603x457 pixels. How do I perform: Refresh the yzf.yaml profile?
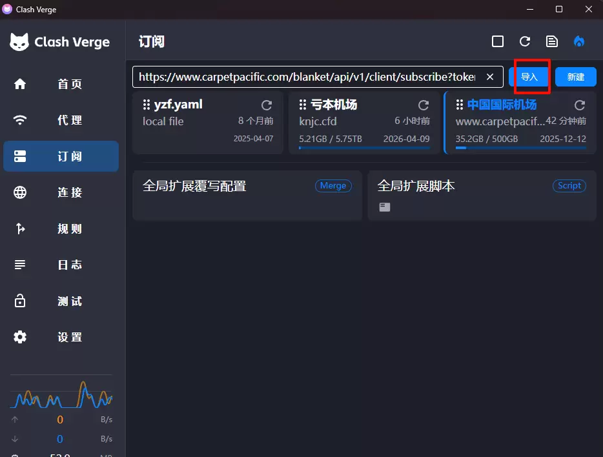[267, 105]
